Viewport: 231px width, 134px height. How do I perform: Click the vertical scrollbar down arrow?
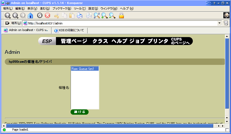pyautogui.click(x=227, y=121)
